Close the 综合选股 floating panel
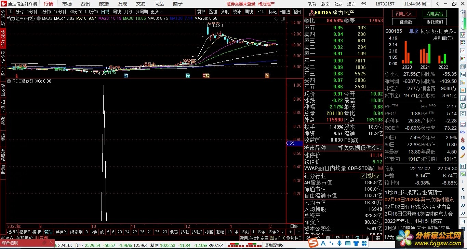This screenshot has height=249, width=467. pos(51,243)
